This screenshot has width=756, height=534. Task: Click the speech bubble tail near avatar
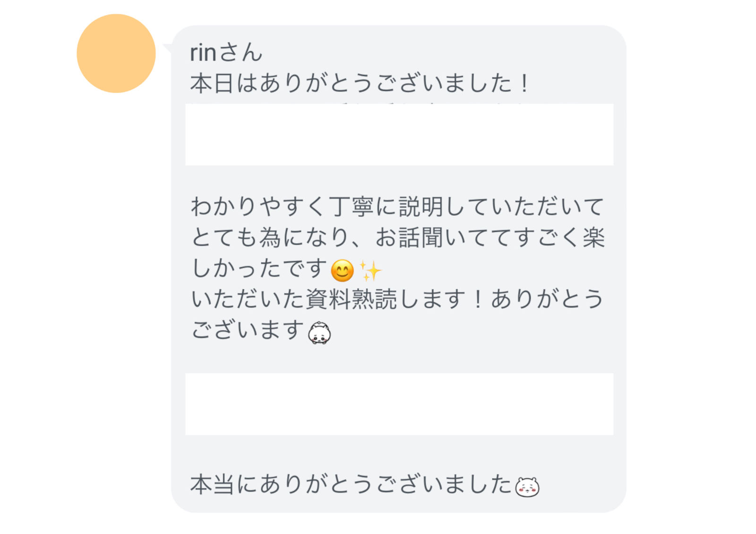(x=167, y=48)
